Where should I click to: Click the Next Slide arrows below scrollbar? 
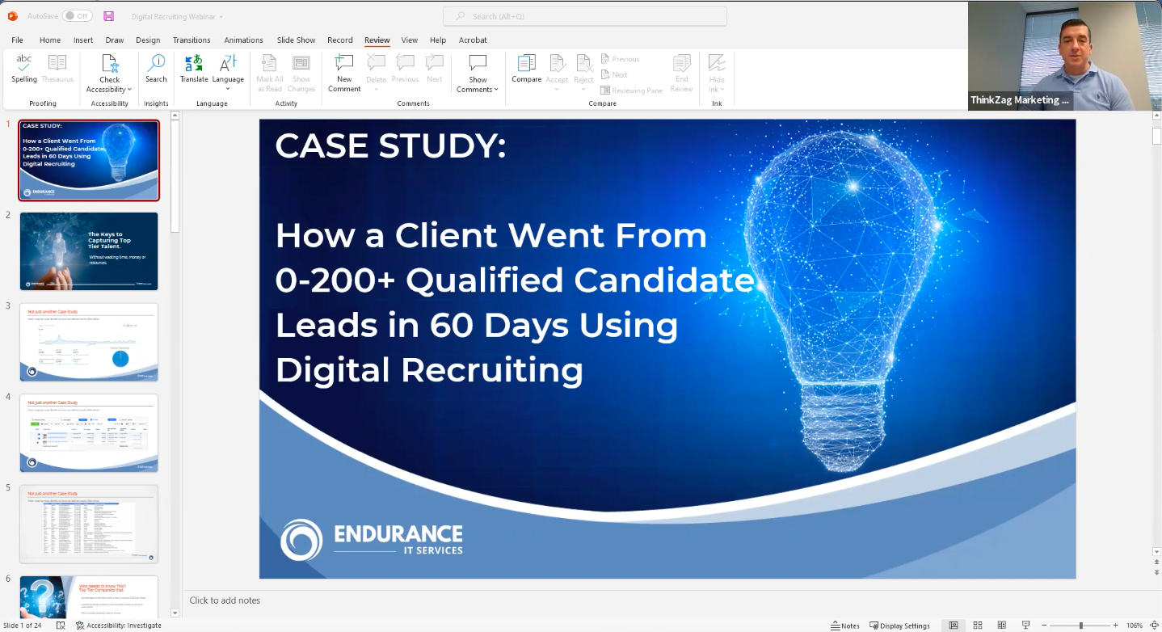tap(1156, 571)
